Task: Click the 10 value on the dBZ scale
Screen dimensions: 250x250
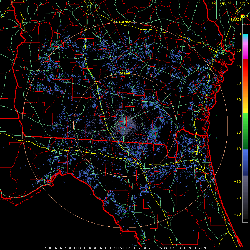Action: 239,149
